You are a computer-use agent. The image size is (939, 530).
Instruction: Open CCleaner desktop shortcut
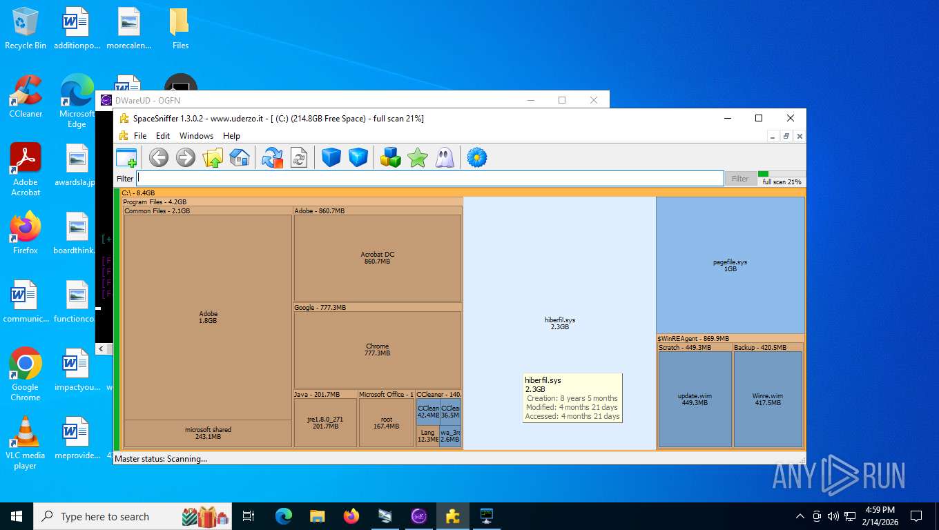click(x=26, y=97)
